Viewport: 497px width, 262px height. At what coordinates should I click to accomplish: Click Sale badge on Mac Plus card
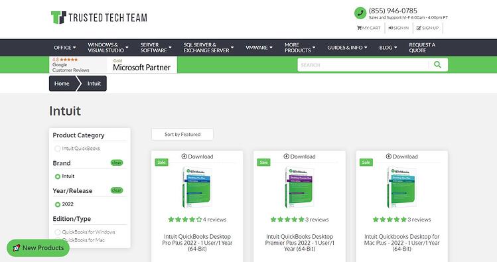coord(366,163)
